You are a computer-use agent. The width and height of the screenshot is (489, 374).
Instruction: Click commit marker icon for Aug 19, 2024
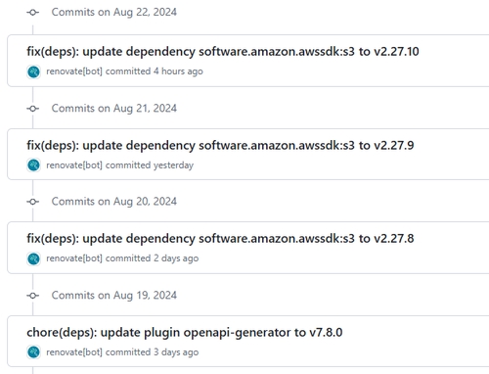tap(32, 296)
